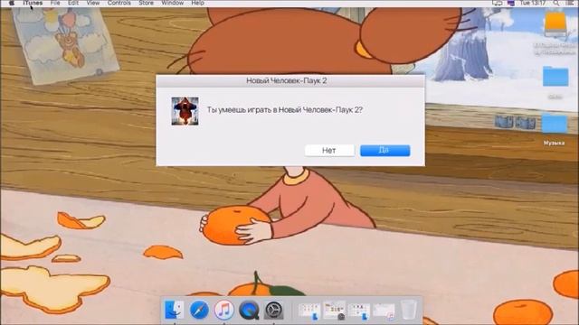Open the Help menu
This screenshot has width=579, height=325.
pos(197,3)
